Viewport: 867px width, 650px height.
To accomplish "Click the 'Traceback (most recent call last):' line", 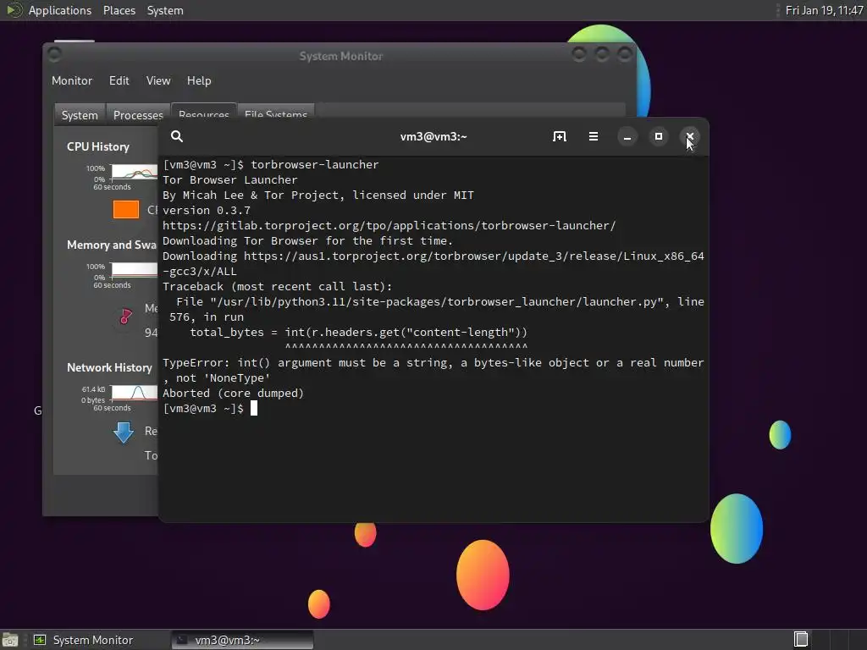I will click(x=277, y=287).
